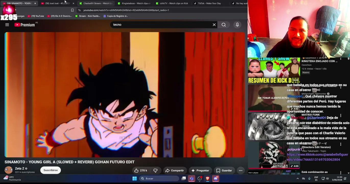Start voice search with the microphone
This screenshot has width=350, height=184.
pyautogui.click(x=237, y=25)
